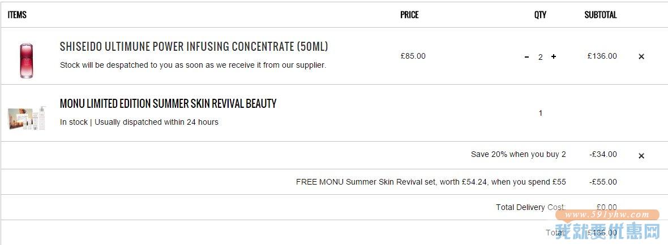This screenshot has width=668, height=245.
Task: Click the SUBTOTAL column header
Action: pos(601,15)
